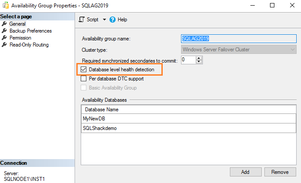Increase required synchronized secondaries with up arrow
The width and height of the screenshot is (301, 183).
(x=199, y=58)
